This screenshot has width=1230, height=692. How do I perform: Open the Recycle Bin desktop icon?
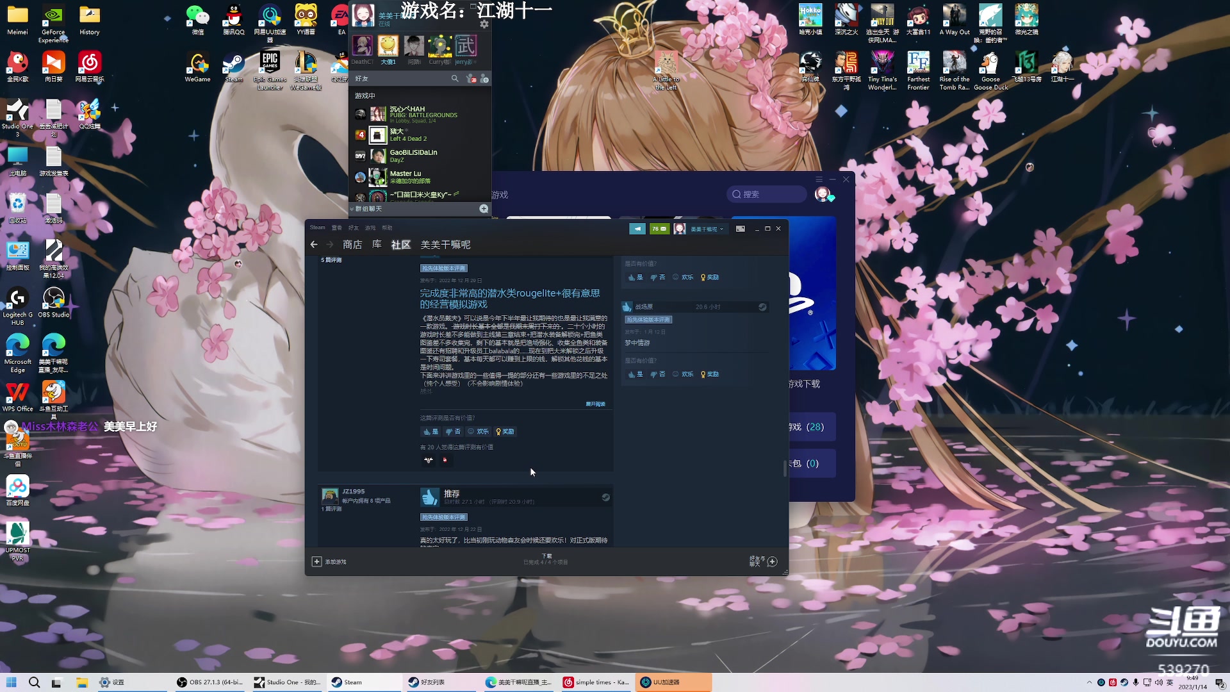17,208
